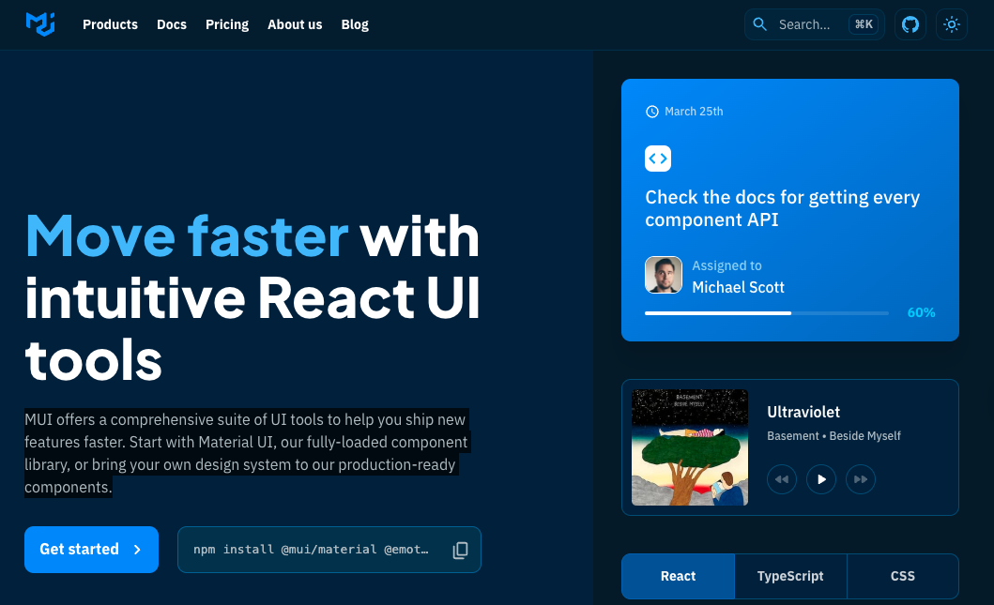Click 'Basement • Beside Myself' artist text
The height and width of the screenshot is (605, 994).
click(x=833, y=436)
